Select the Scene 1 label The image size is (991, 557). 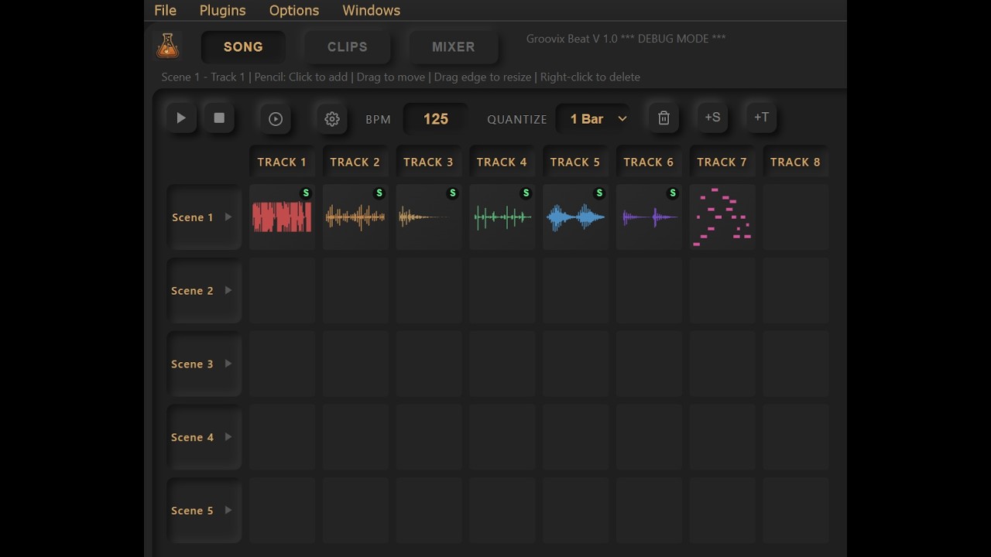(193, 217)
